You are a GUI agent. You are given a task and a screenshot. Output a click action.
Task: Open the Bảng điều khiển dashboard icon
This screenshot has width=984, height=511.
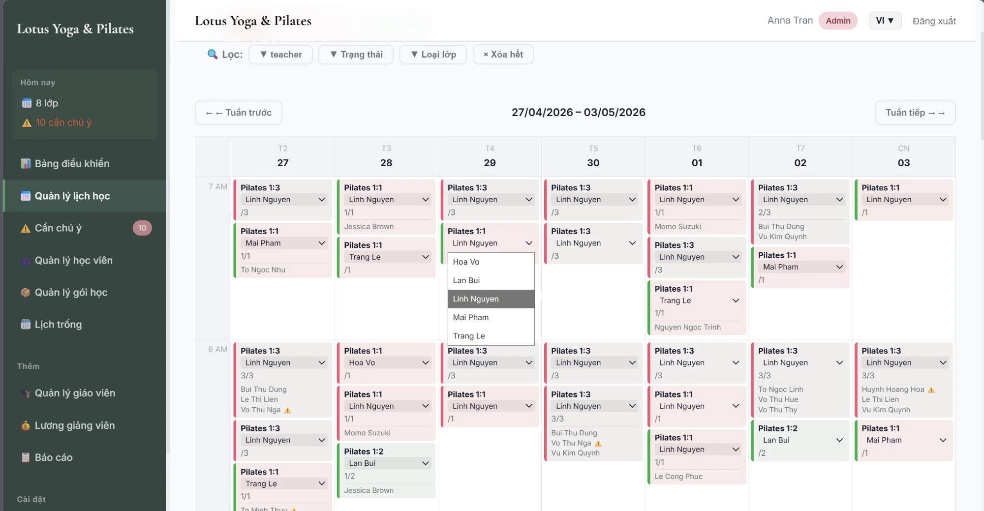tap(26, 163)
